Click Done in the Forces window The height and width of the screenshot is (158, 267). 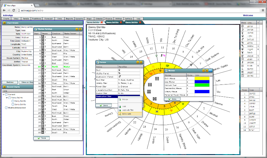pyautogui.click(x=103, y=105)
